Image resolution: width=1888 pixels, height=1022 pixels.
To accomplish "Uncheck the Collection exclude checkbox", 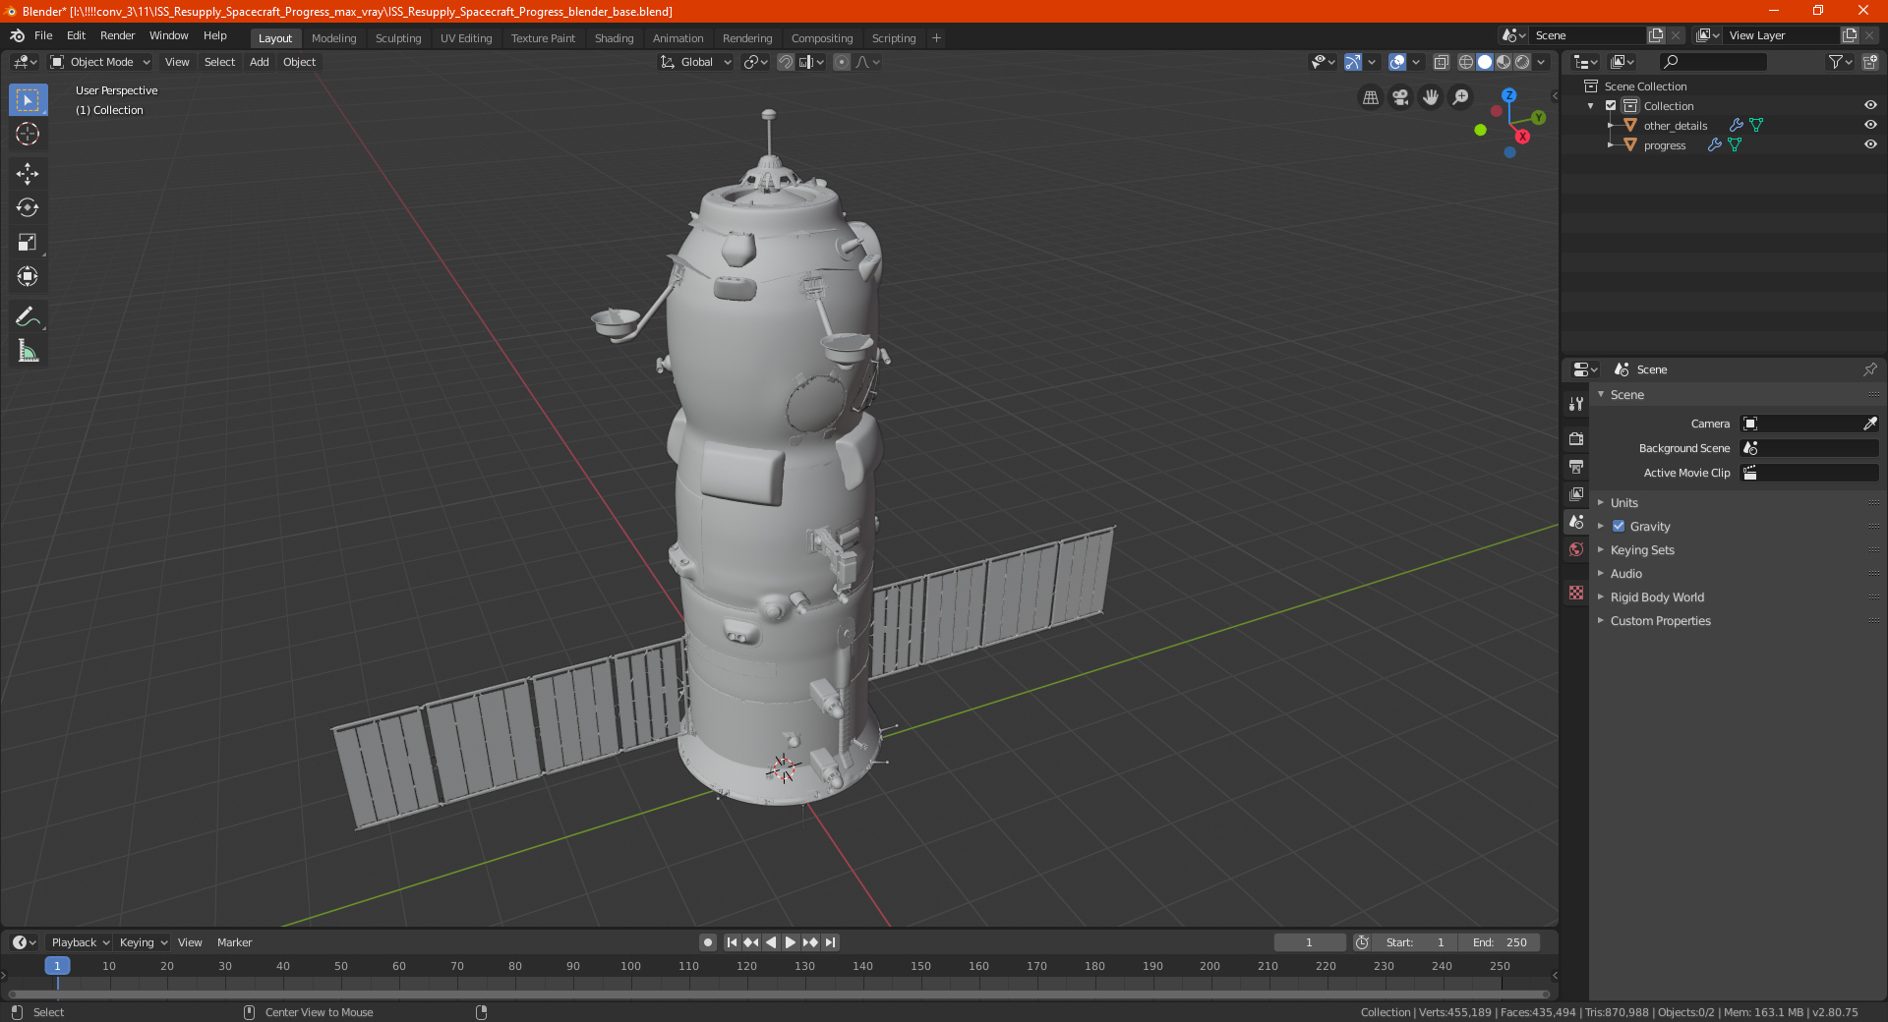I will click(1611, 105).
